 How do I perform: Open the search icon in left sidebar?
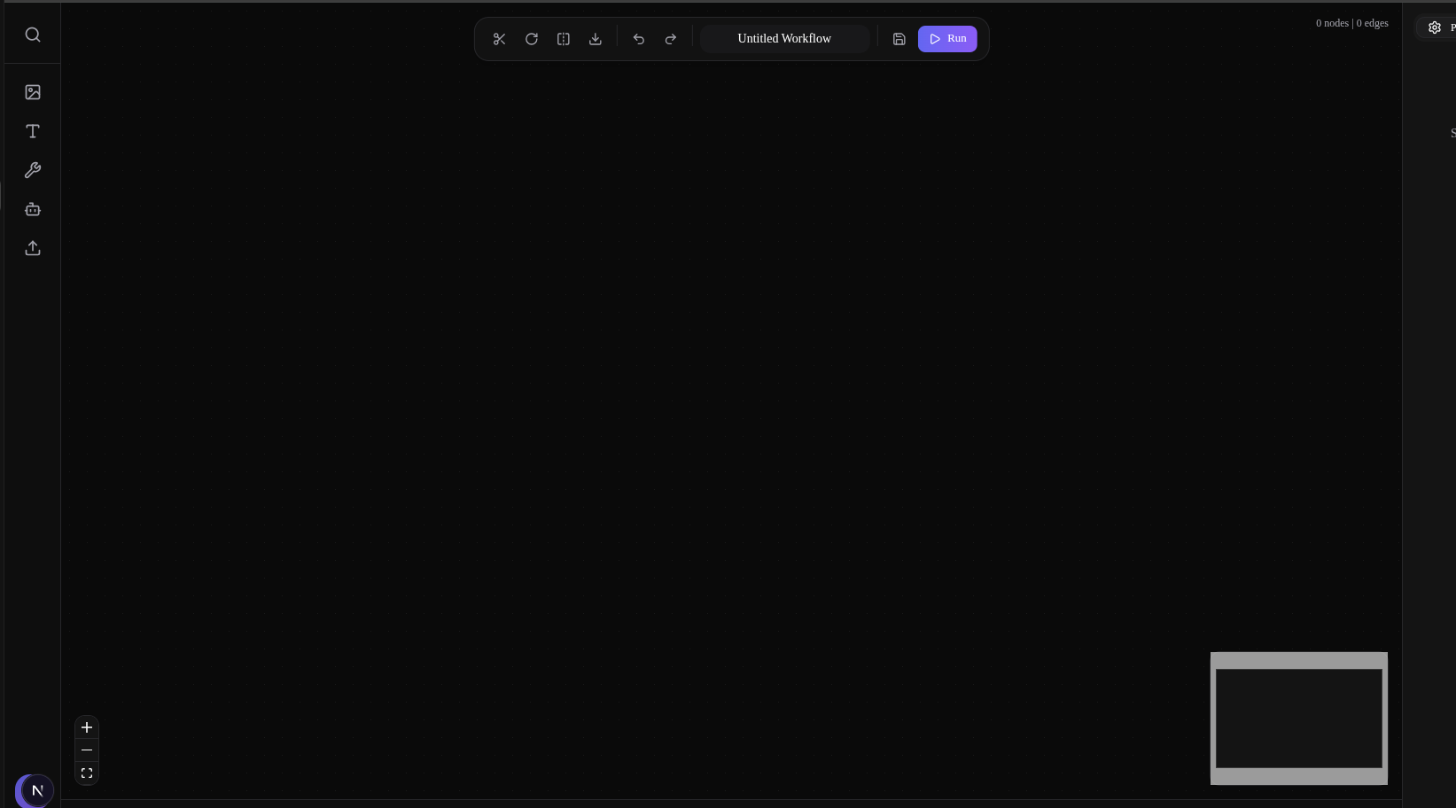(33, 35)
